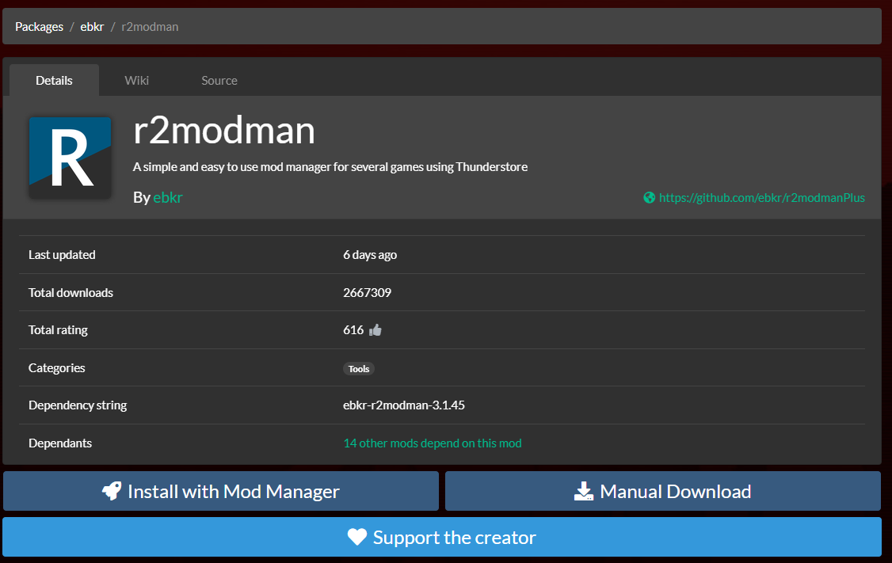Click the rocket icon on Install button
This screenshot has height=563, width=892.
tap(112, 491)
